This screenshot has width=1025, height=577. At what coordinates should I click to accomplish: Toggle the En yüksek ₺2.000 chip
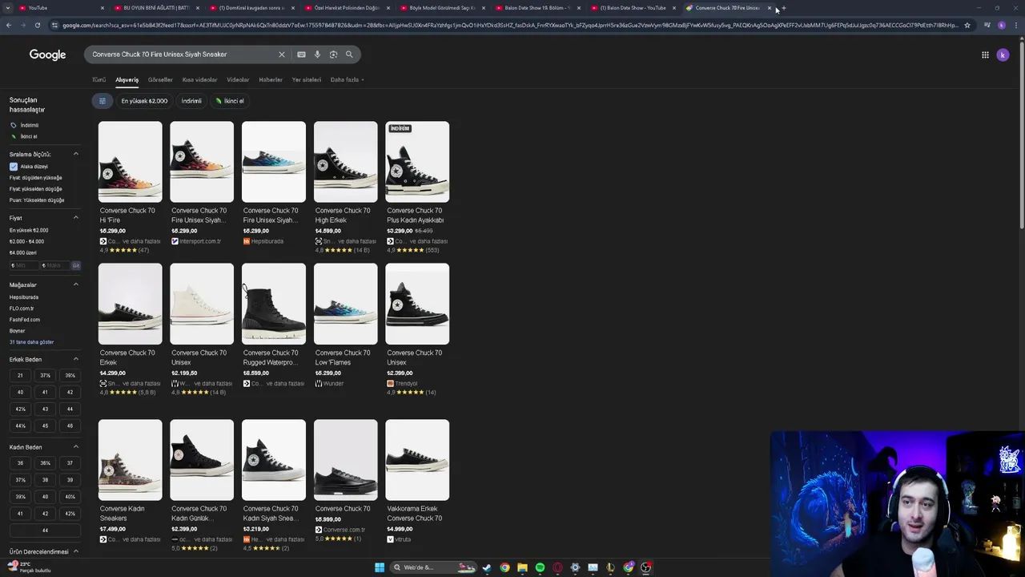point(144,101)
